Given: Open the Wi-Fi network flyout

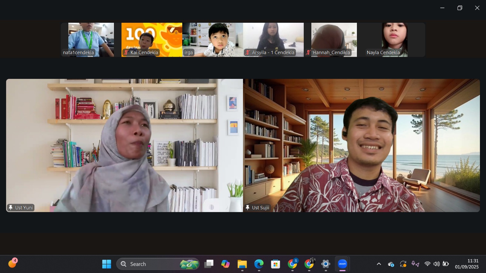Looking at the screenshot, I should coord(427,264).
